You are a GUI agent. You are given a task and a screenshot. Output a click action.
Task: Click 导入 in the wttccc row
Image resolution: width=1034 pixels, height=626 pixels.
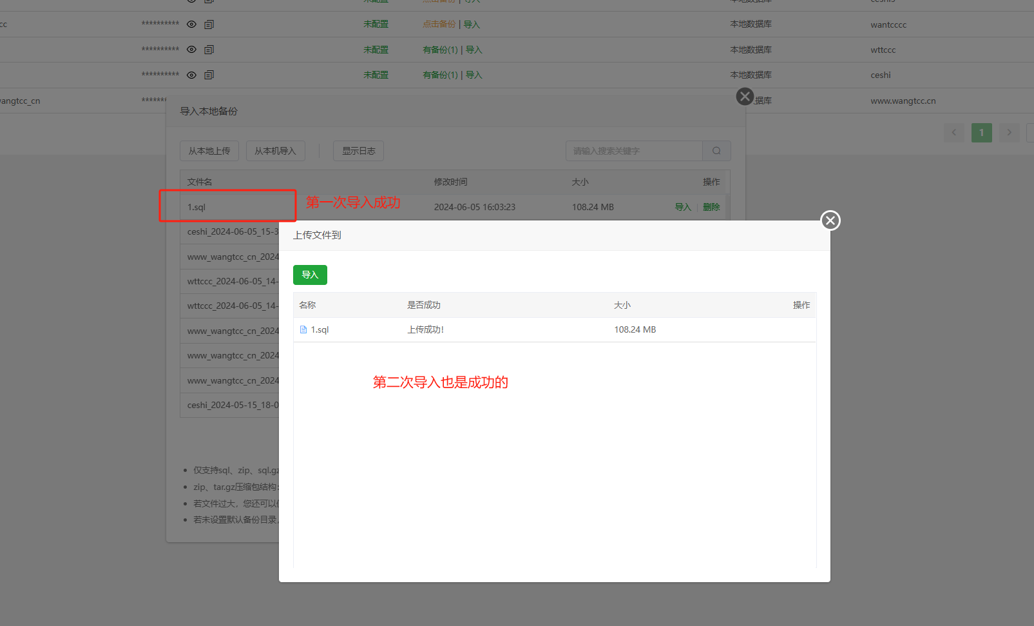474,50
